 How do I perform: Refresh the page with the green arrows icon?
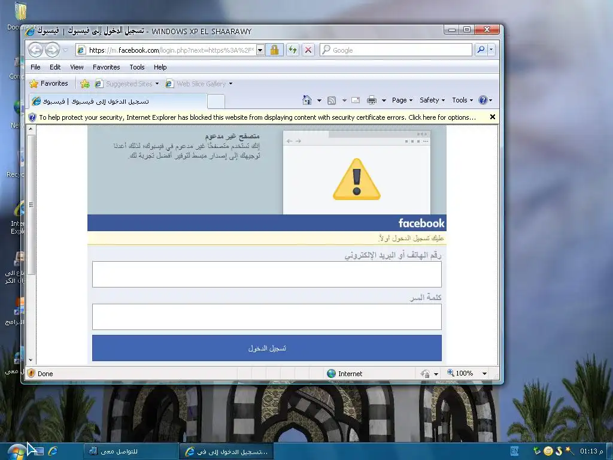(x=292, y=50)
